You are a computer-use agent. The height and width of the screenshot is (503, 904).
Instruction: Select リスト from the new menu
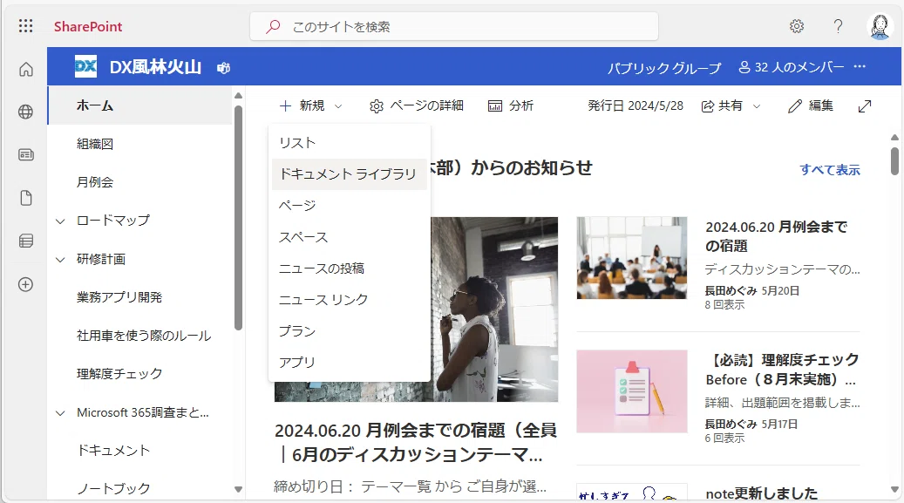[x=350, y=142]
